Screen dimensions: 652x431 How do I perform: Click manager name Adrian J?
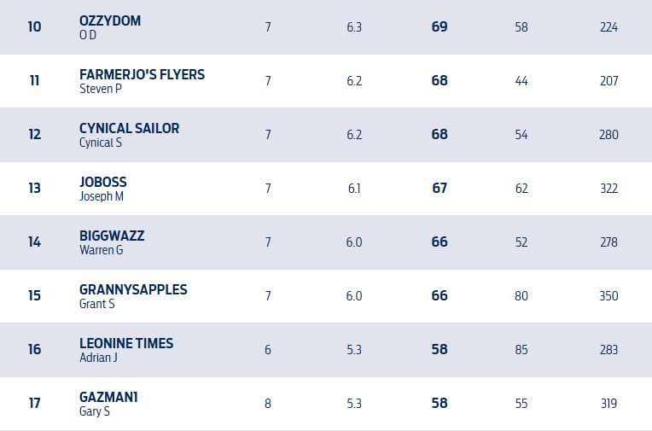pos(98,358)
